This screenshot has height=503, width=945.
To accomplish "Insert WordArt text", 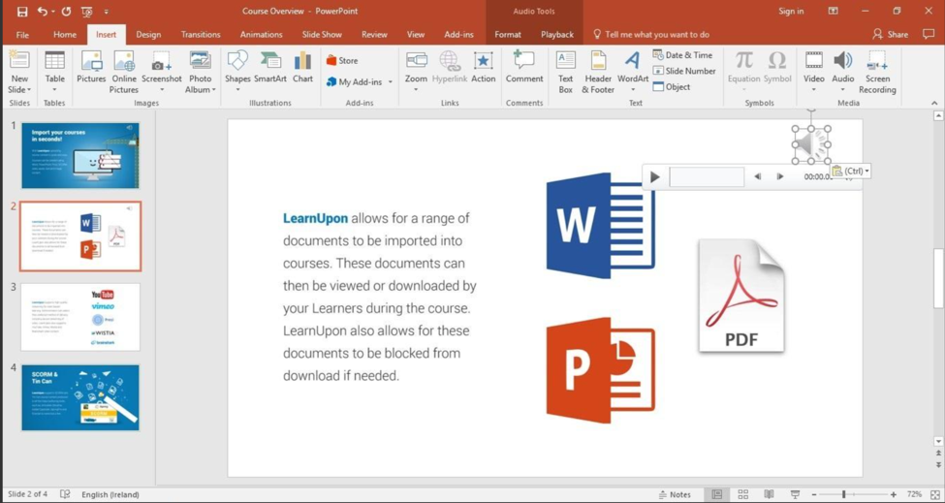I will [633, 73].
